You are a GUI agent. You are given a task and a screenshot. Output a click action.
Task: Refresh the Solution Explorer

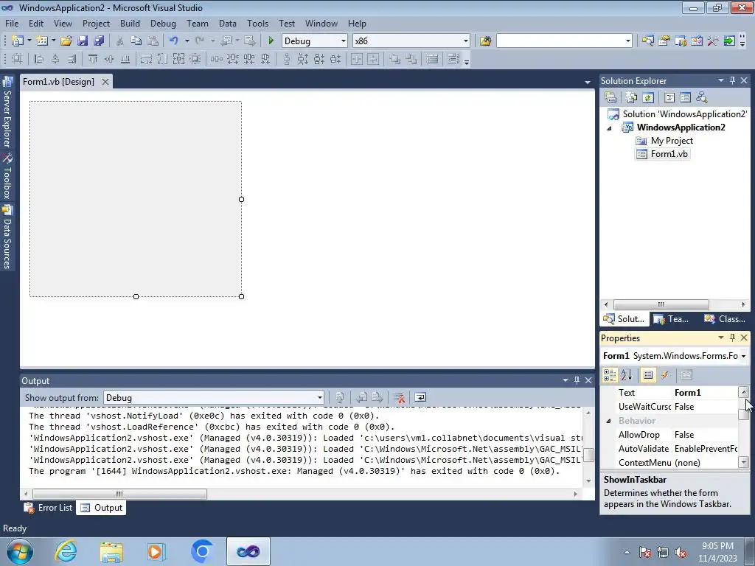[x=648, y=98]
